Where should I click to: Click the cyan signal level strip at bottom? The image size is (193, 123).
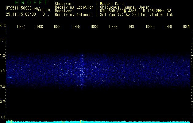coord(98,122)
